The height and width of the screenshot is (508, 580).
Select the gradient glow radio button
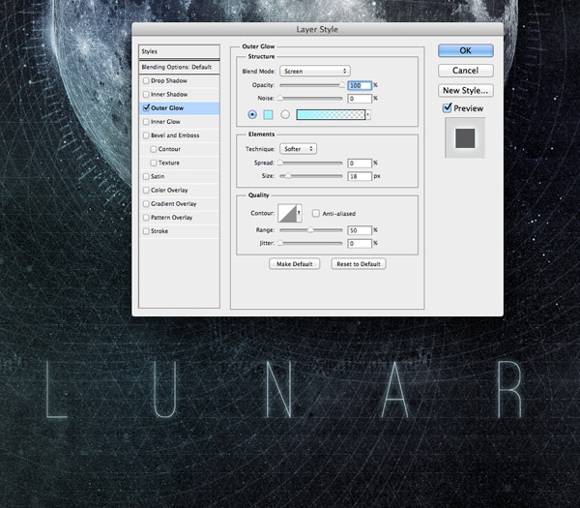click(x=285, y=114)
